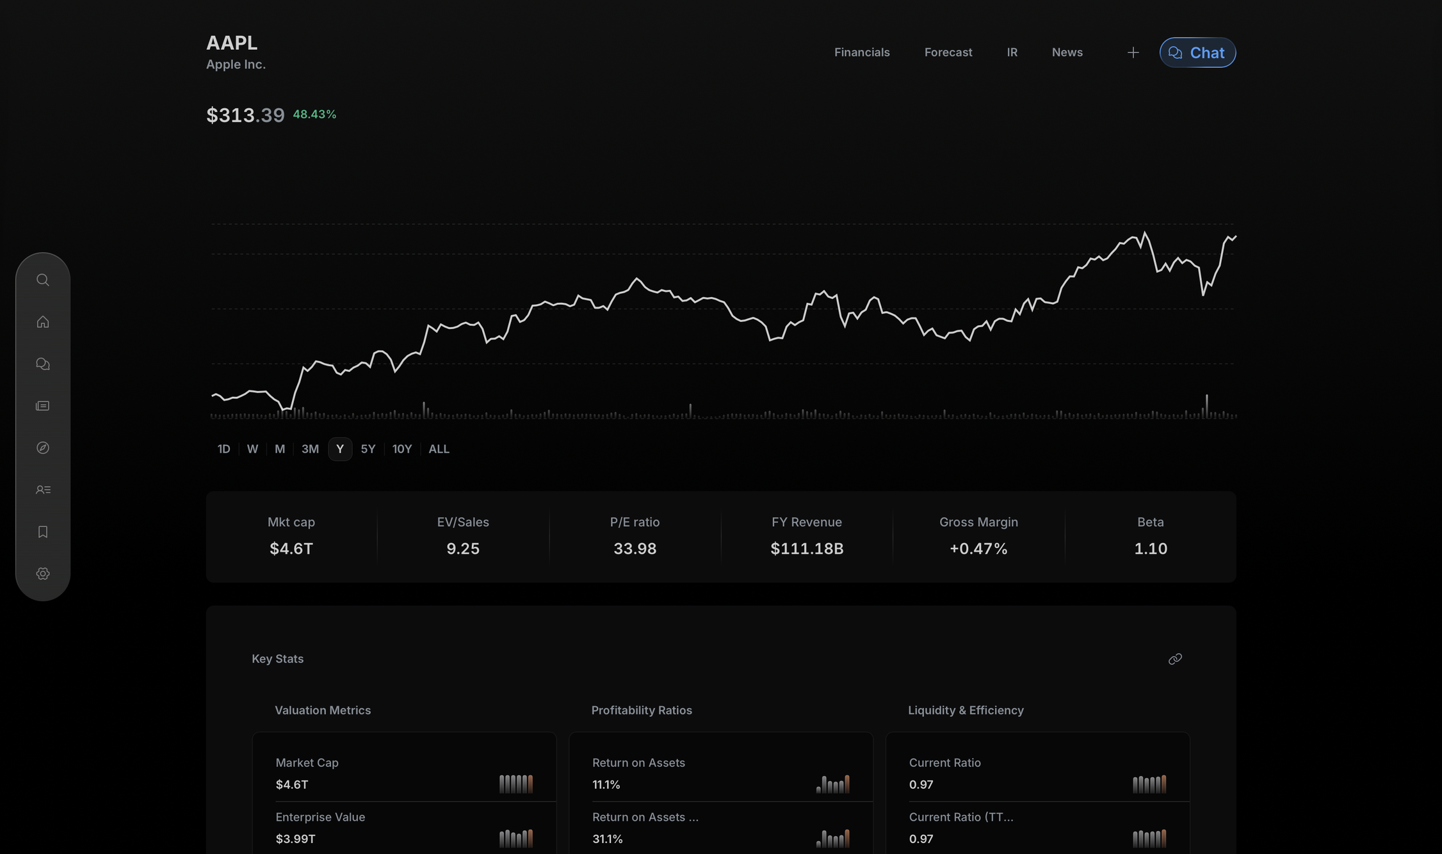Screen dimensions: 1442x854
Task: Select W chart range
Action: pos(252,449)
